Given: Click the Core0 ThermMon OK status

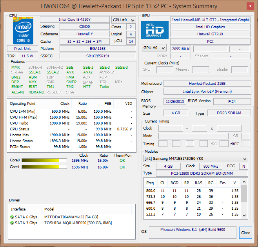Looking at the screenshot, I should (x=122, y=161).
